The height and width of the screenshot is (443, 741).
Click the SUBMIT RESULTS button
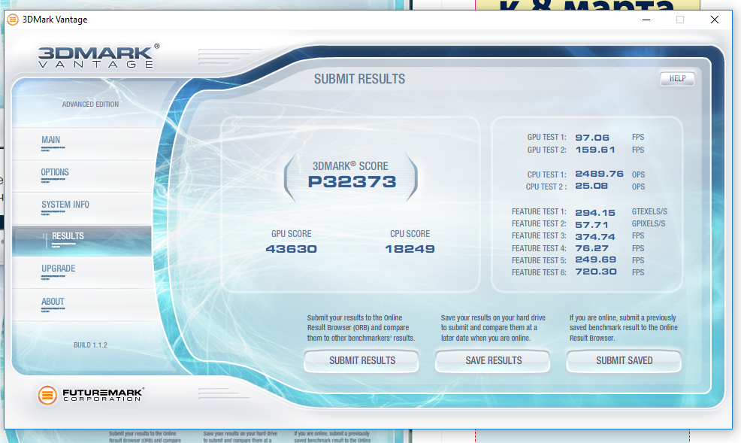tap(361, 361)
